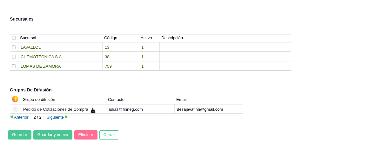Image resolution: width=376 pixels, height=149 pixels.
Task: Click the green Siguiente arrow icon
Action: point(66,117)
